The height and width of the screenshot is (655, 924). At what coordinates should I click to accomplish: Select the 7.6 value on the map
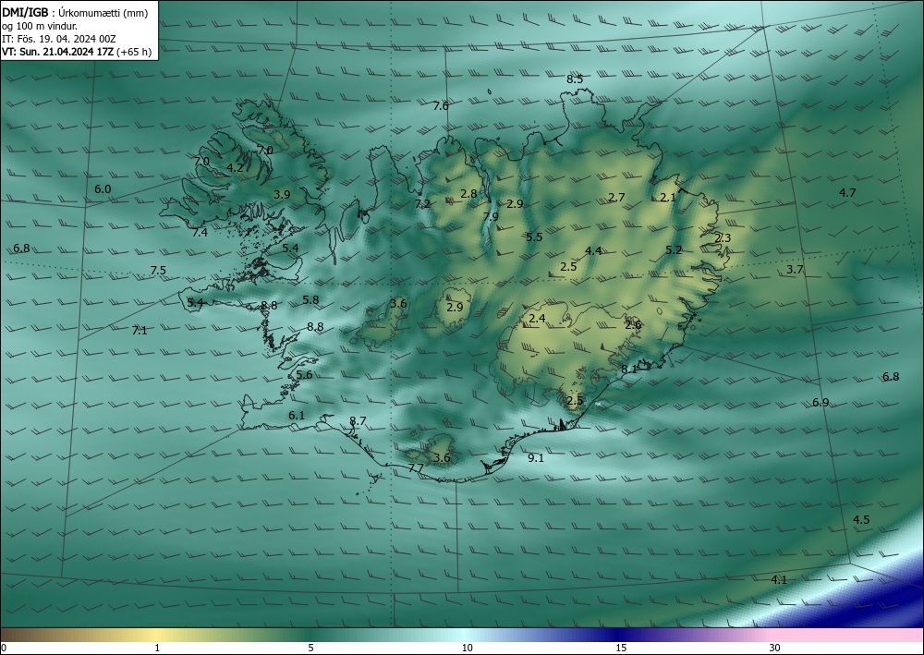click(x=441, y=106)
